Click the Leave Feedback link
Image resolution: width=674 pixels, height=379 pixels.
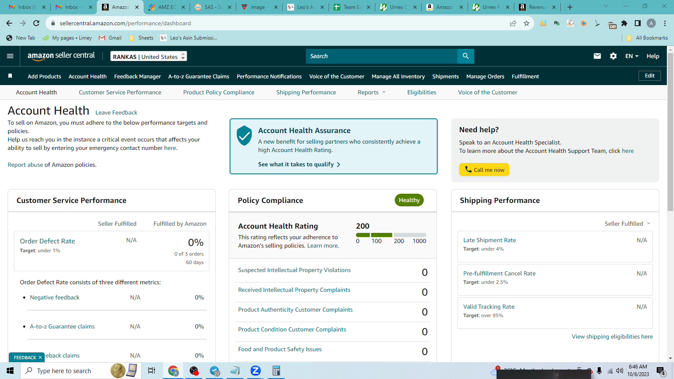tap(116, 112)
